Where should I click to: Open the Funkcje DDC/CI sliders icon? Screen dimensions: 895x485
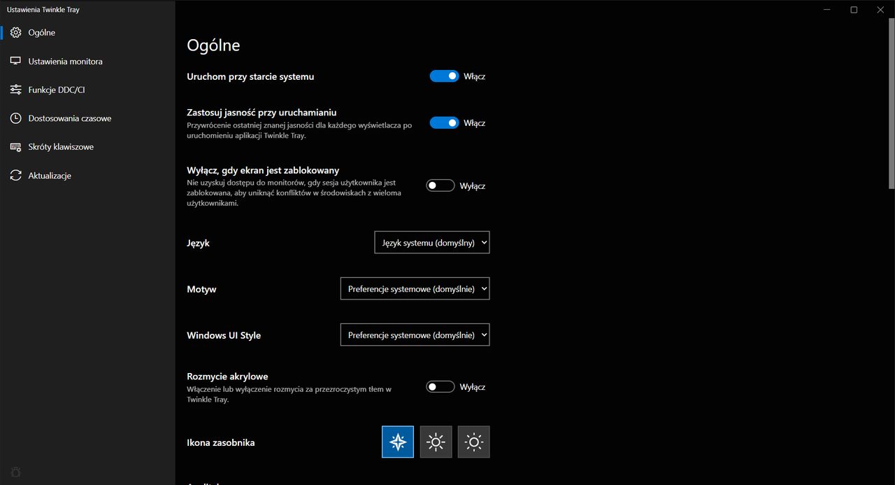click(x=15, y=90)
